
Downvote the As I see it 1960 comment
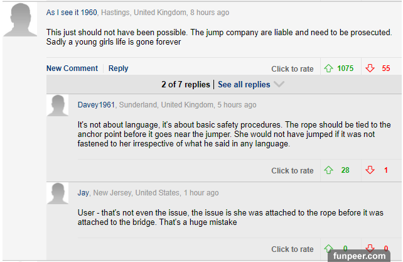coord(371,68)
